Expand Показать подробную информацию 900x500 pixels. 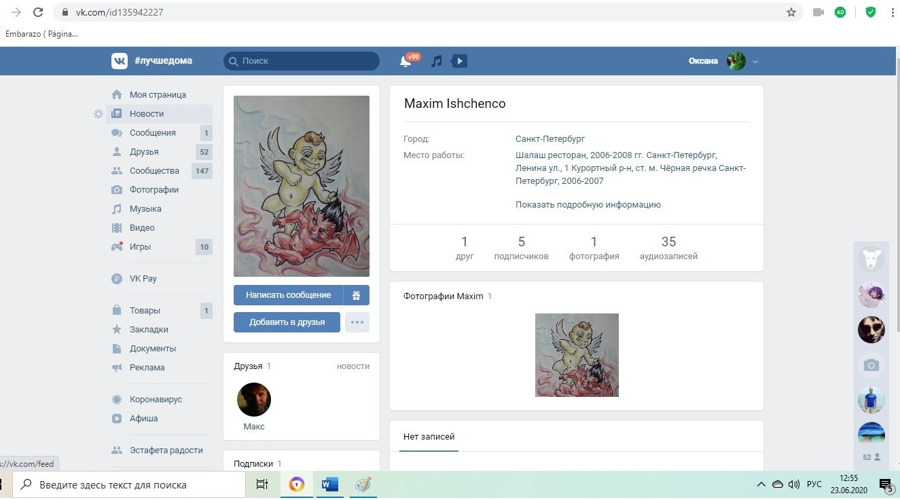tap(588, 204)
